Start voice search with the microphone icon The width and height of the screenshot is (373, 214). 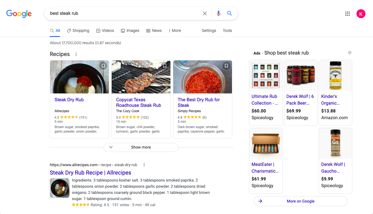point(219,13)
